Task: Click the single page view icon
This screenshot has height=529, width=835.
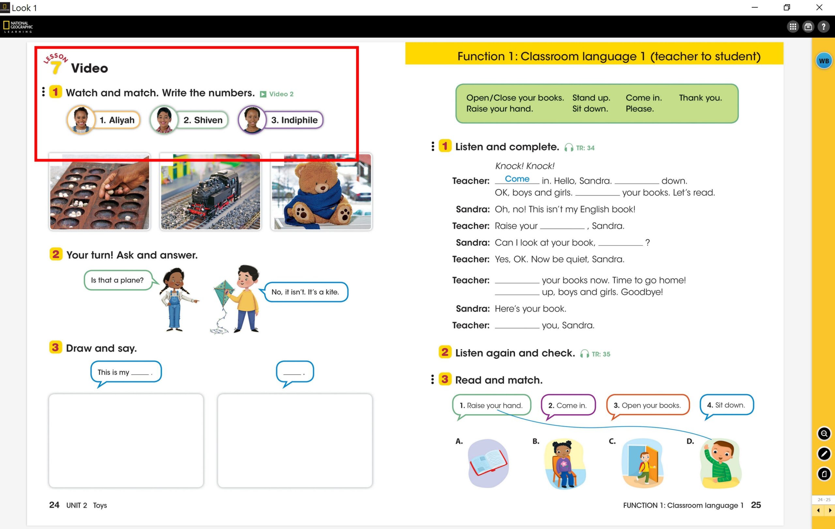Action: click(824, 474)
